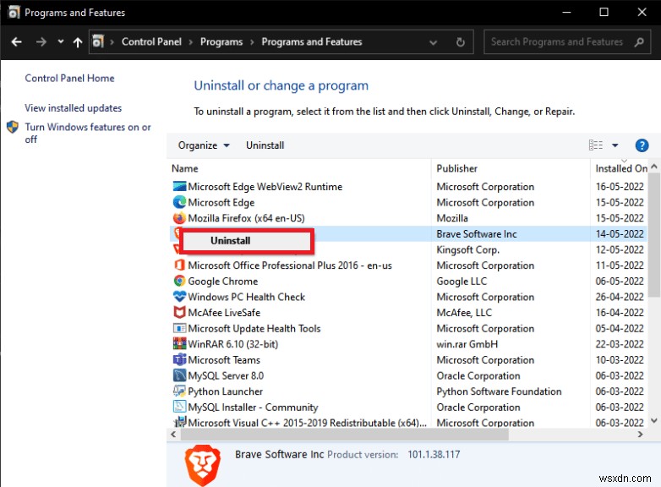Click the Up one level arrow
Screen dimensions: 661x487
tap(78, 41)
